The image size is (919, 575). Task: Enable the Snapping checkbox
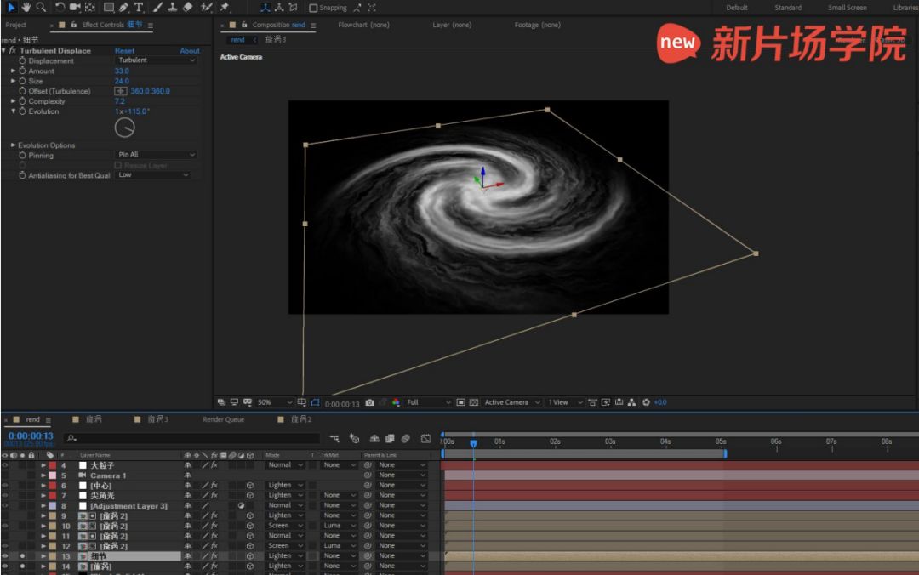(313, 8)
